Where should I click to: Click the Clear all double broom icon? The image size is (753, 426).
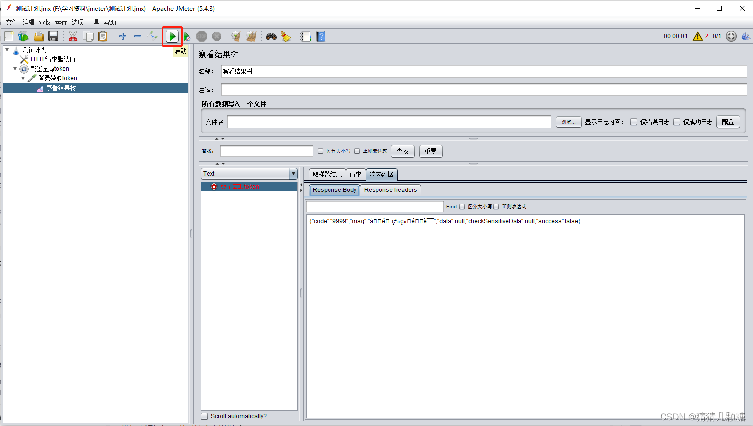251,36
